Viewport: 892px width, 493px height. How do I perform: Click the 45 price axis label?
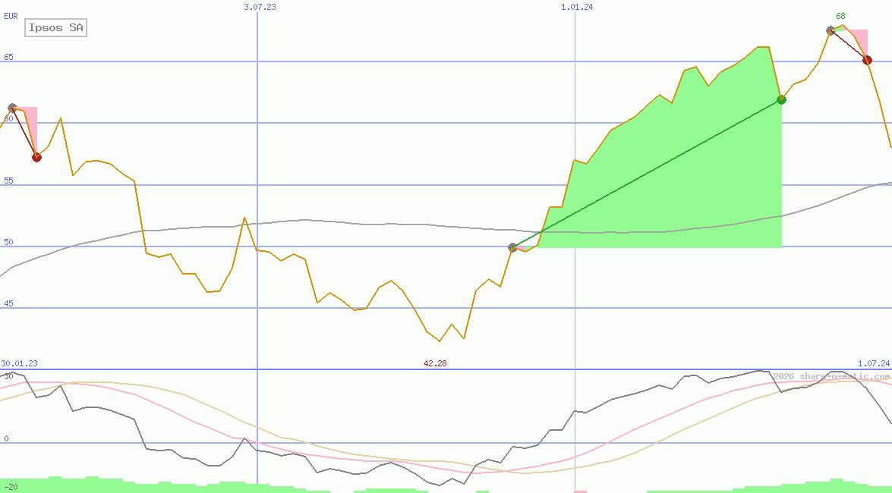coord(8,303)
